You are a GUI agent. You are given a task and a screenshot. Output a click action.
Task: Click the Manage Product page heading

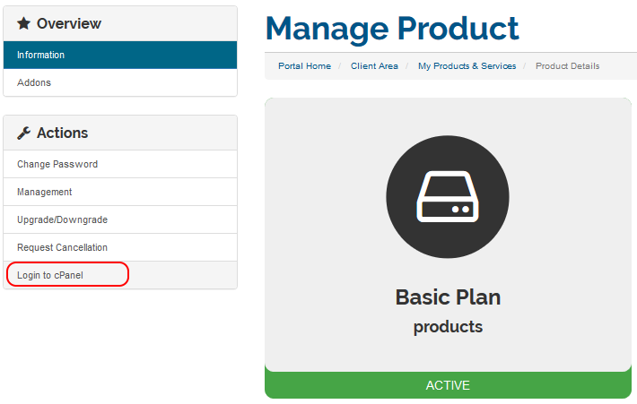coord(392,29)
